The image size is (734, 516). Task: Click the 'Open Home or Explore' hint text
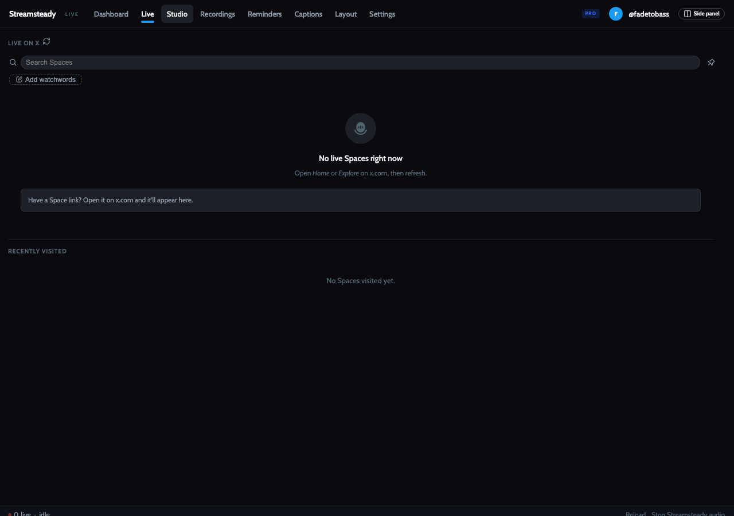(361, 173)
